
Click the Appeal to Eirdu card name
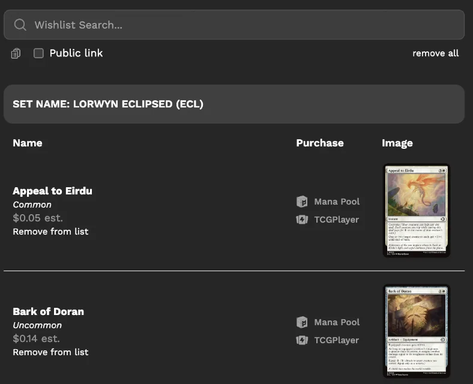[52, 191]
